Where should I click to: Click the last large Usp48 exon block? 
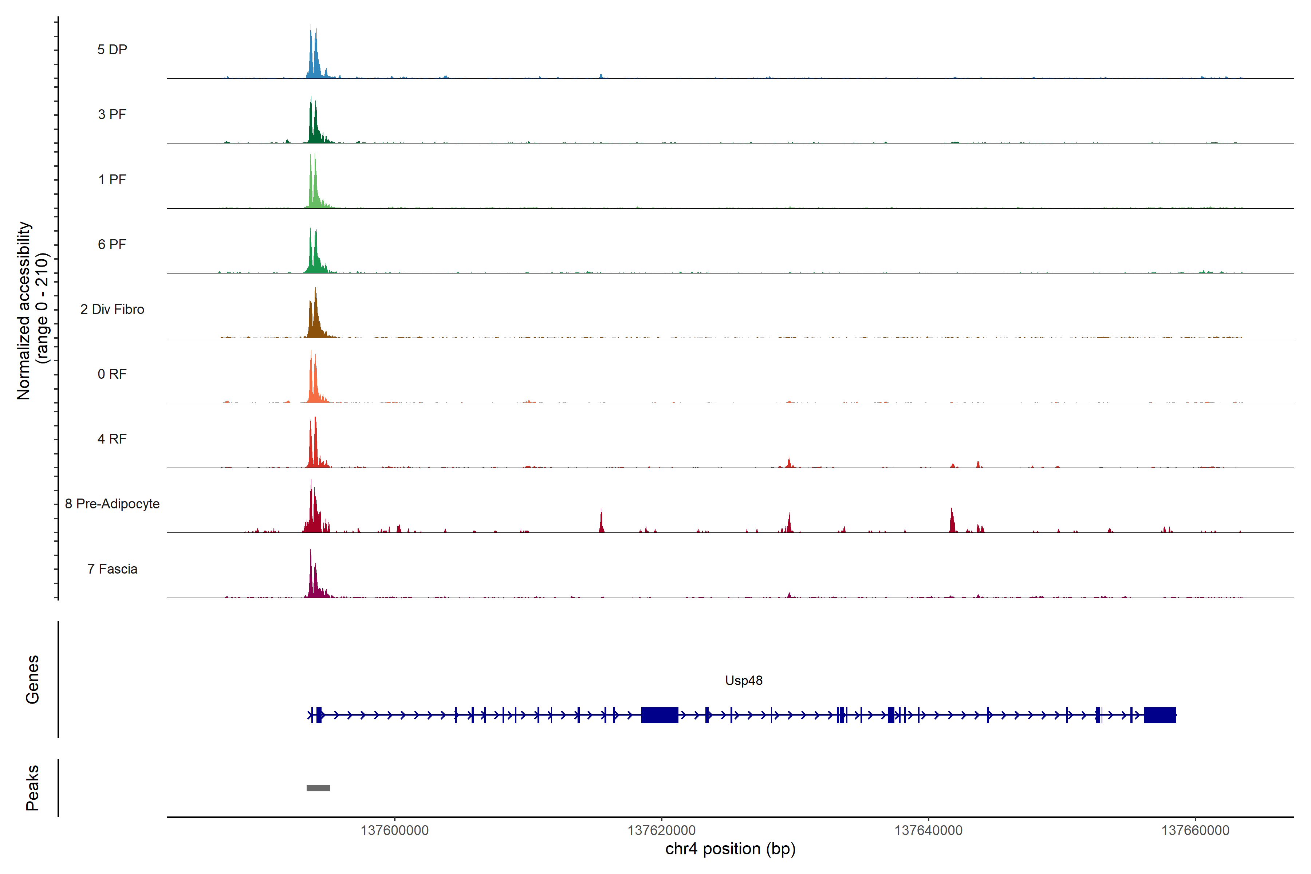pos(1160,714)
